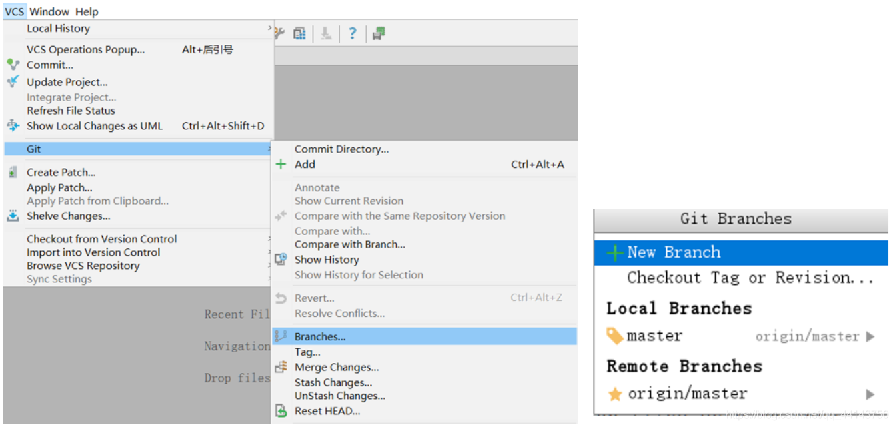Click the Reset HEAD icon

click(x=281, y=411)
